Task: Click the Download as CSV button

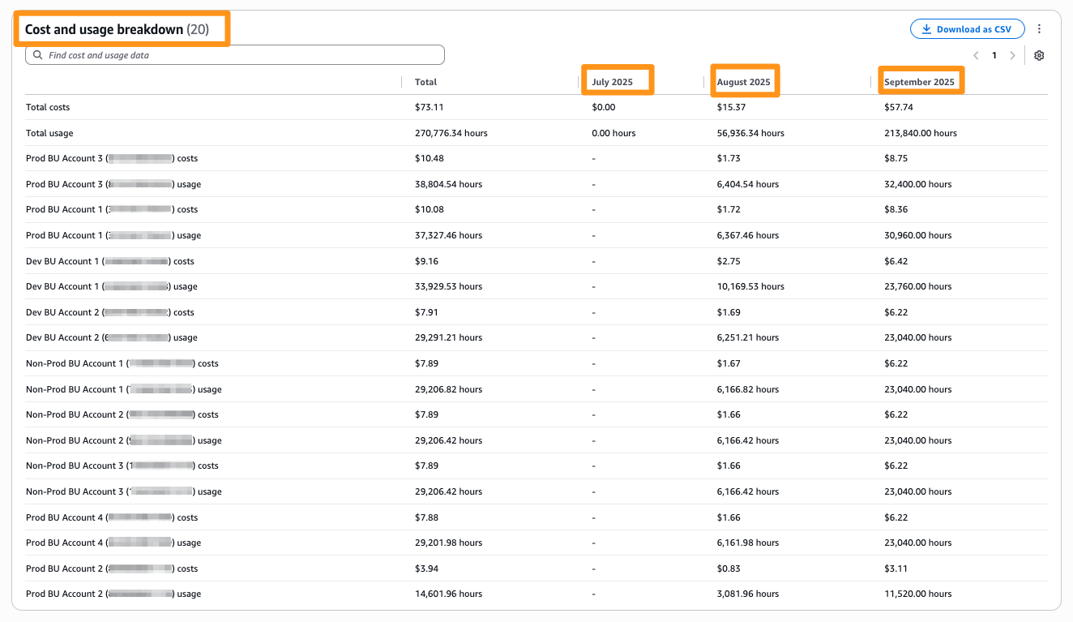Action: 967,28
